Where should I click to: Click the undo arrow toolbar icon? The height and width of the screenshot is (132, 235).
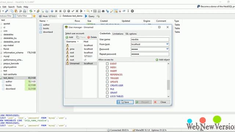click(x=20, y=11)
